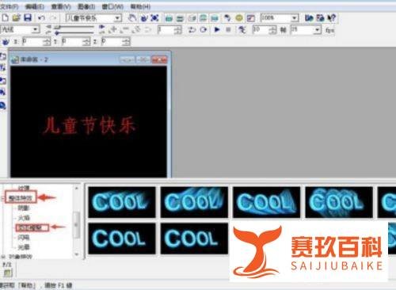Open the animation property dropdown
This screenshot has height=290, width=396.
coord(36,29)
